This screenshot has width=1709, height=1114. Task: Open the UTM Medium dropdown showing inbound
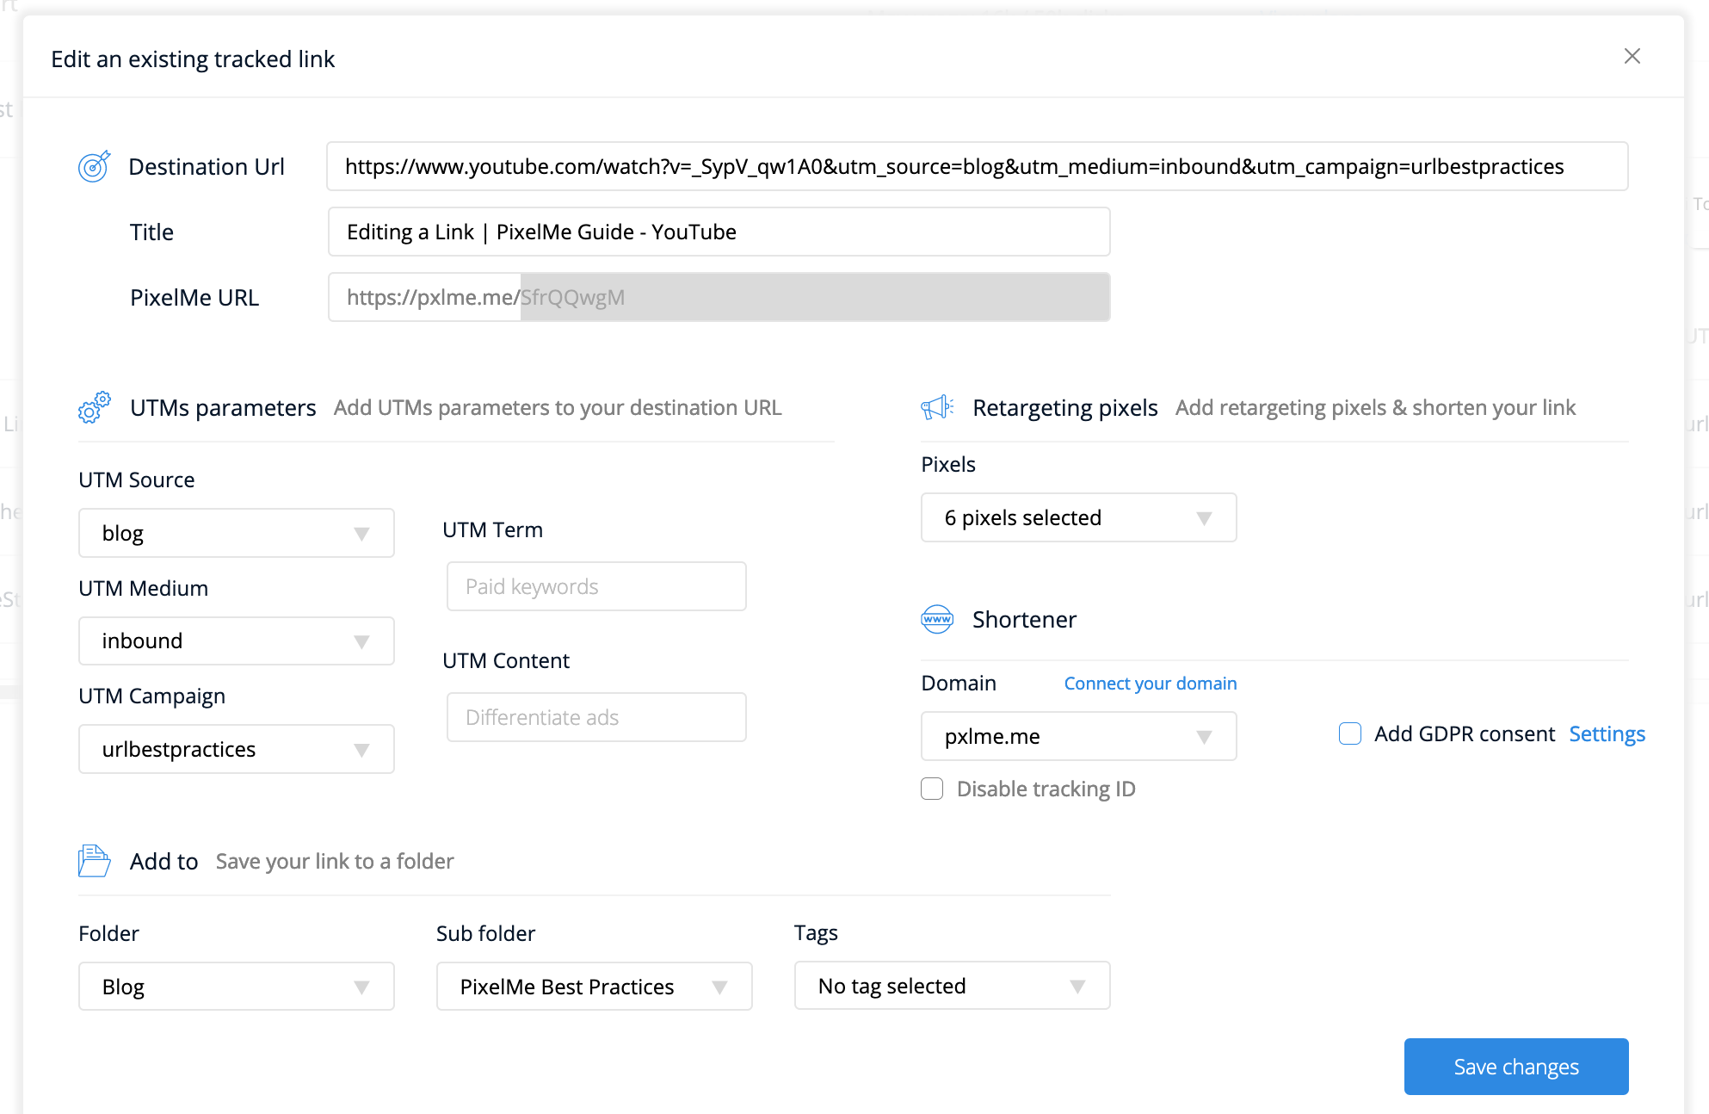point(237,641)
